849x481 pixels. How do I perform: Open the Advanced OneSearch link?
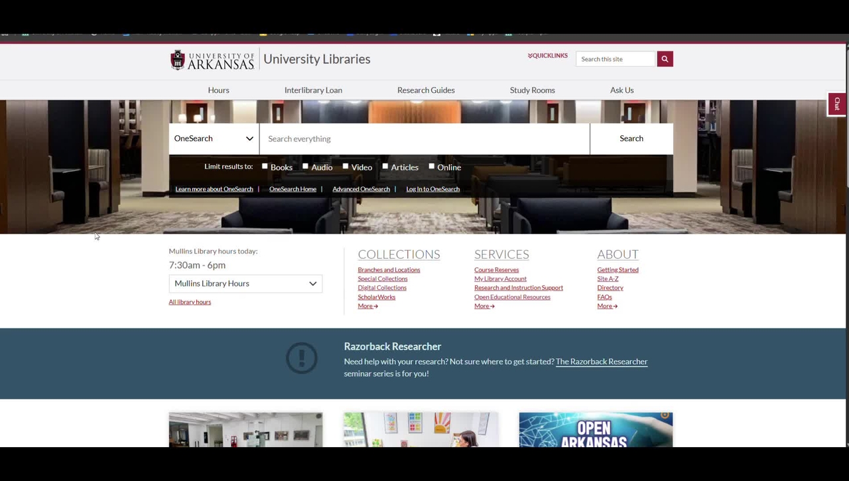[361, 189]
